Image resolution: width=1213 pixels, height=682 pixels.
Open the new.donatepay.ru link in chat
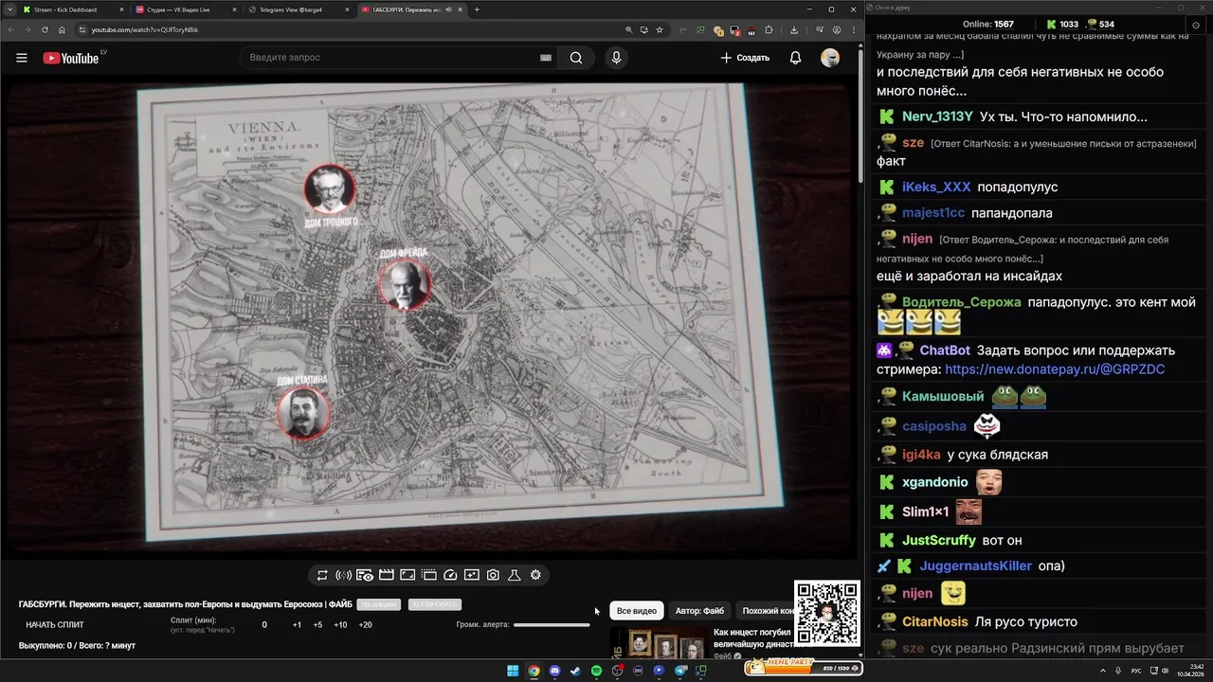1055,369
